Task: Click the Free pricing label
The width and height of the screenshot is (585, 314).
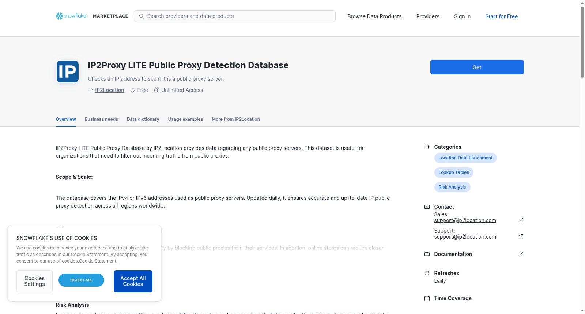Action: (143, 90)
